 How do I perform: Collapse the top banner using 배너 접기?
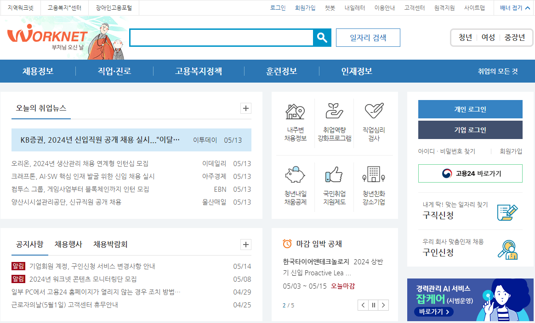512,7
